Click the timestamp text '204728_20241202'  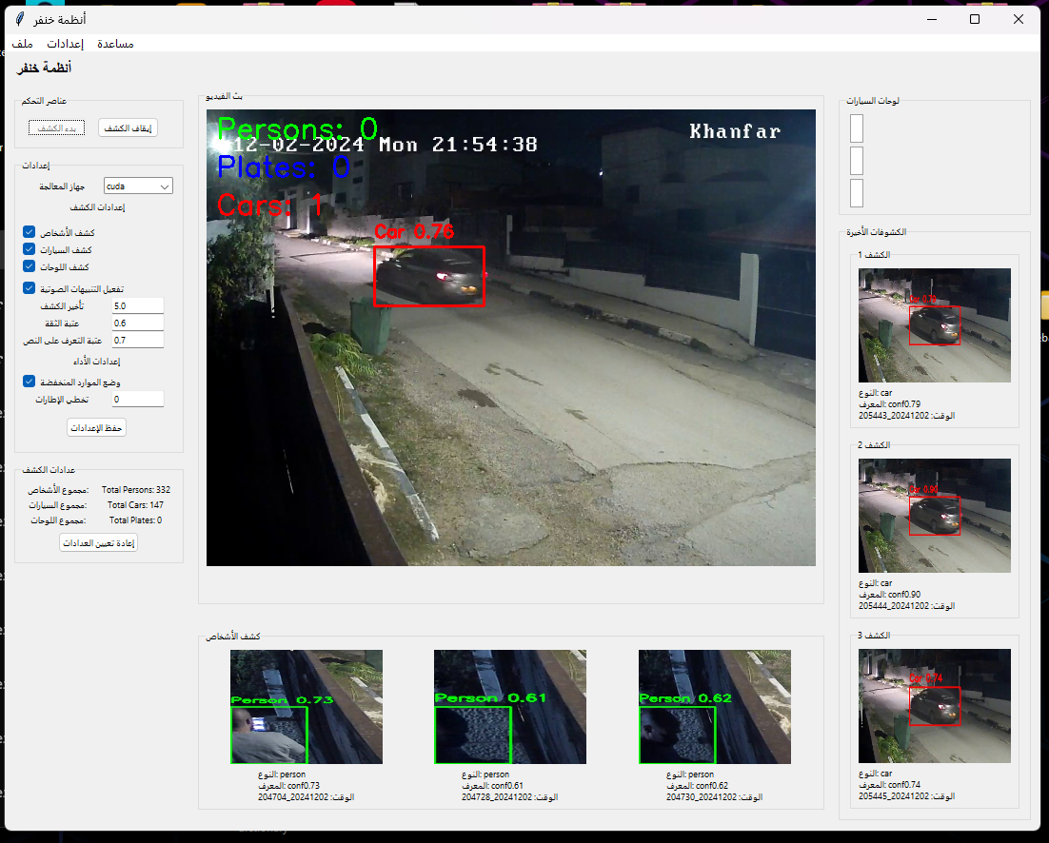point(497,797)
